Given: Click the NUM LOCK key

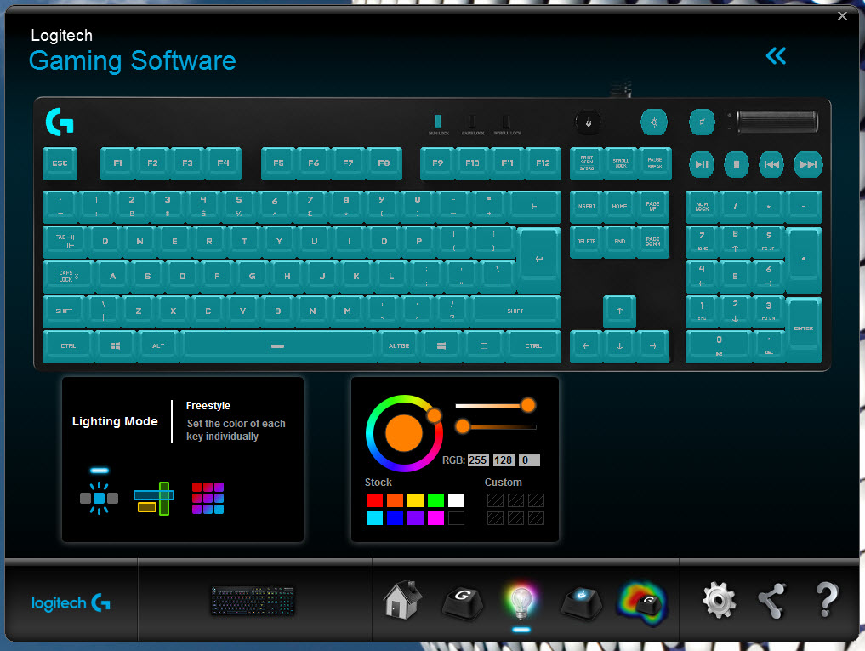Looking at the screenshot, I should tap(702, 207).
